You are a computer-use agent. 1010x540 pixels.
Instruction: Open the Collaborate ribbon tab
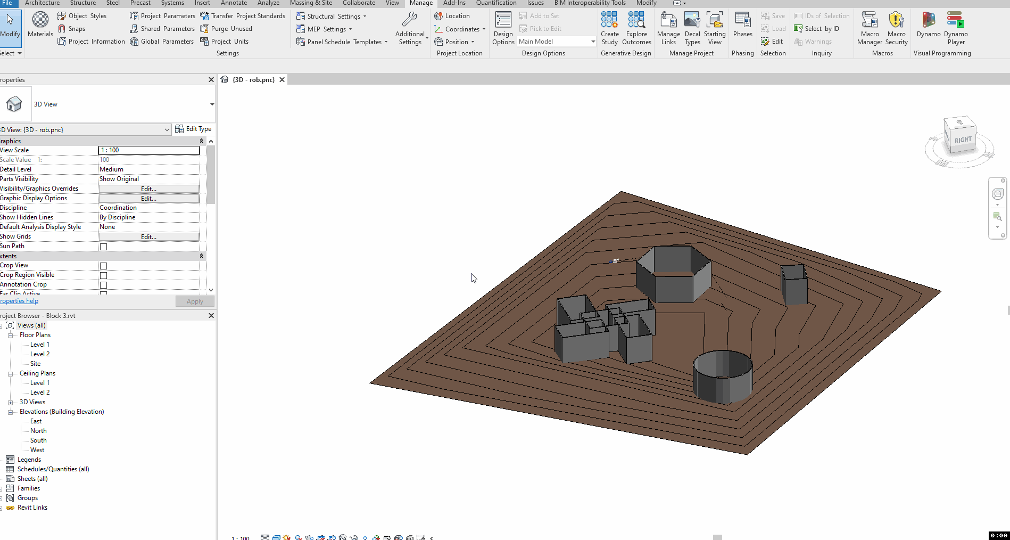pyautogui.click(x=359, y=3)
